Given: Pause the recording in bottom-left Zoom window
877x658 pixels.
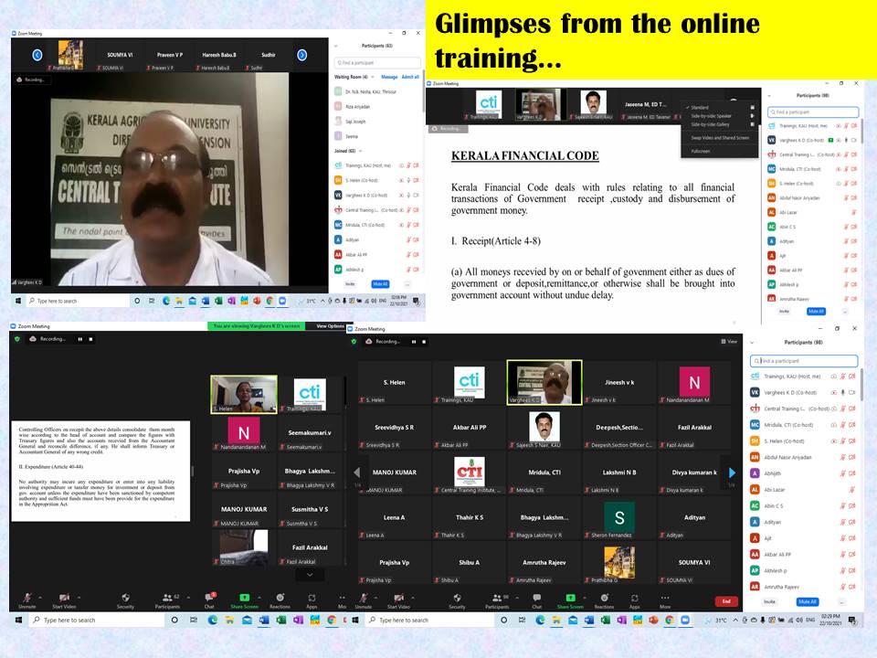Looking at the screenshot, I should [x=80, y=339].
